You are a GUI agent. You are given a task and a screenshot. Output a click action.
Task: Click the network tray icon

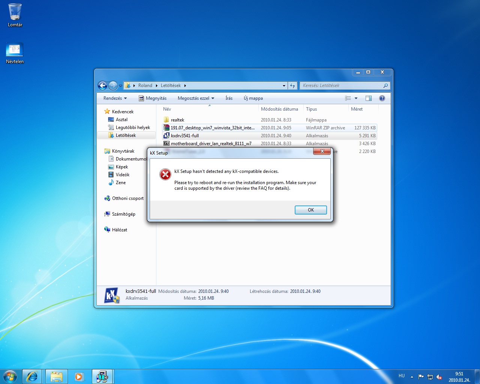pyautogui.click(x=430, y=377)
